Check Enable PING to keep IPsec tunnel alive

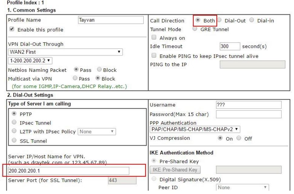coord(154,56)
